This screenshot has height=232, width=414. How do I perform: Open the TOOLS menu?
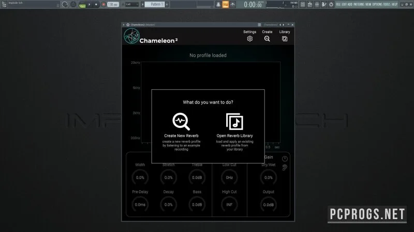[387, 5]
